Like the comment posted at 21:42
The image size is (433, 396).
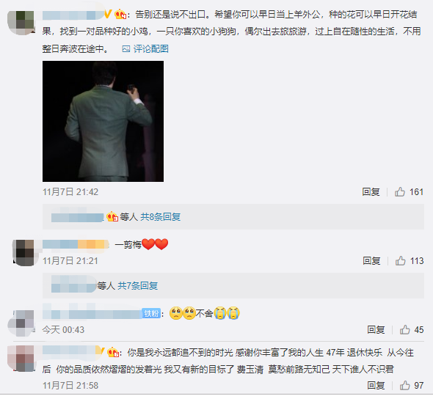[x=399, y=191]
